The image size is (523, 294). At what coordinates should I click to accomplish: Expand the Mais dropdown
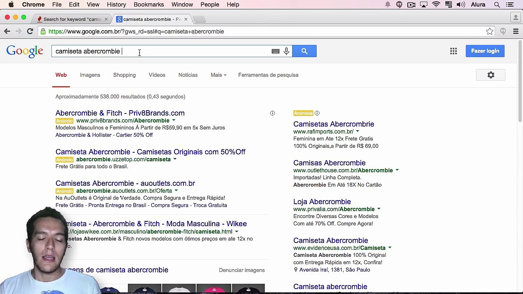[x=219, y=75]
